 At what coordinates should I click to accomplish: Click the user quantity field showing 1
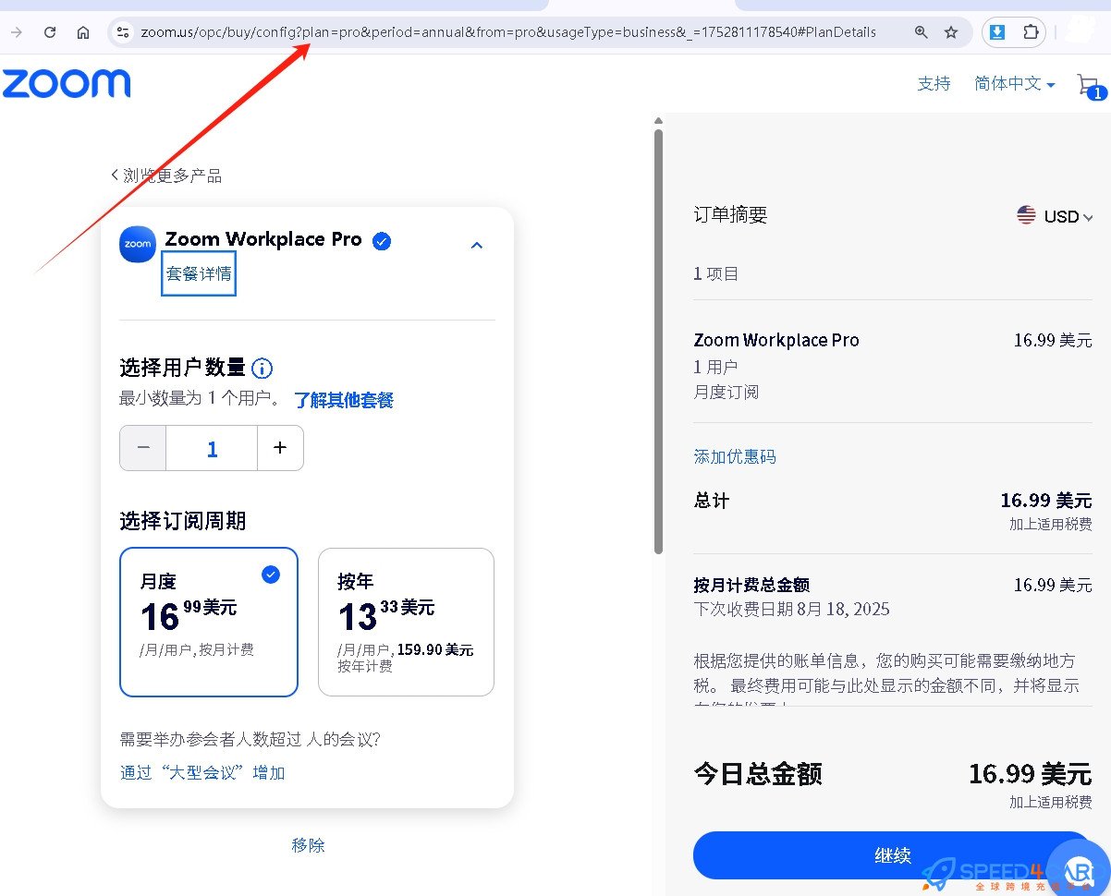pyautogui.click(x=212, y=448)
